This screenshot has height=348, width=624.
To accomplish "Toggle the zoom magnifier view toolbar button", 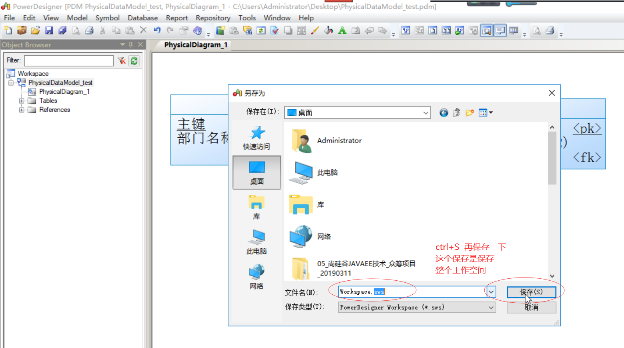I will click(487, 30).
